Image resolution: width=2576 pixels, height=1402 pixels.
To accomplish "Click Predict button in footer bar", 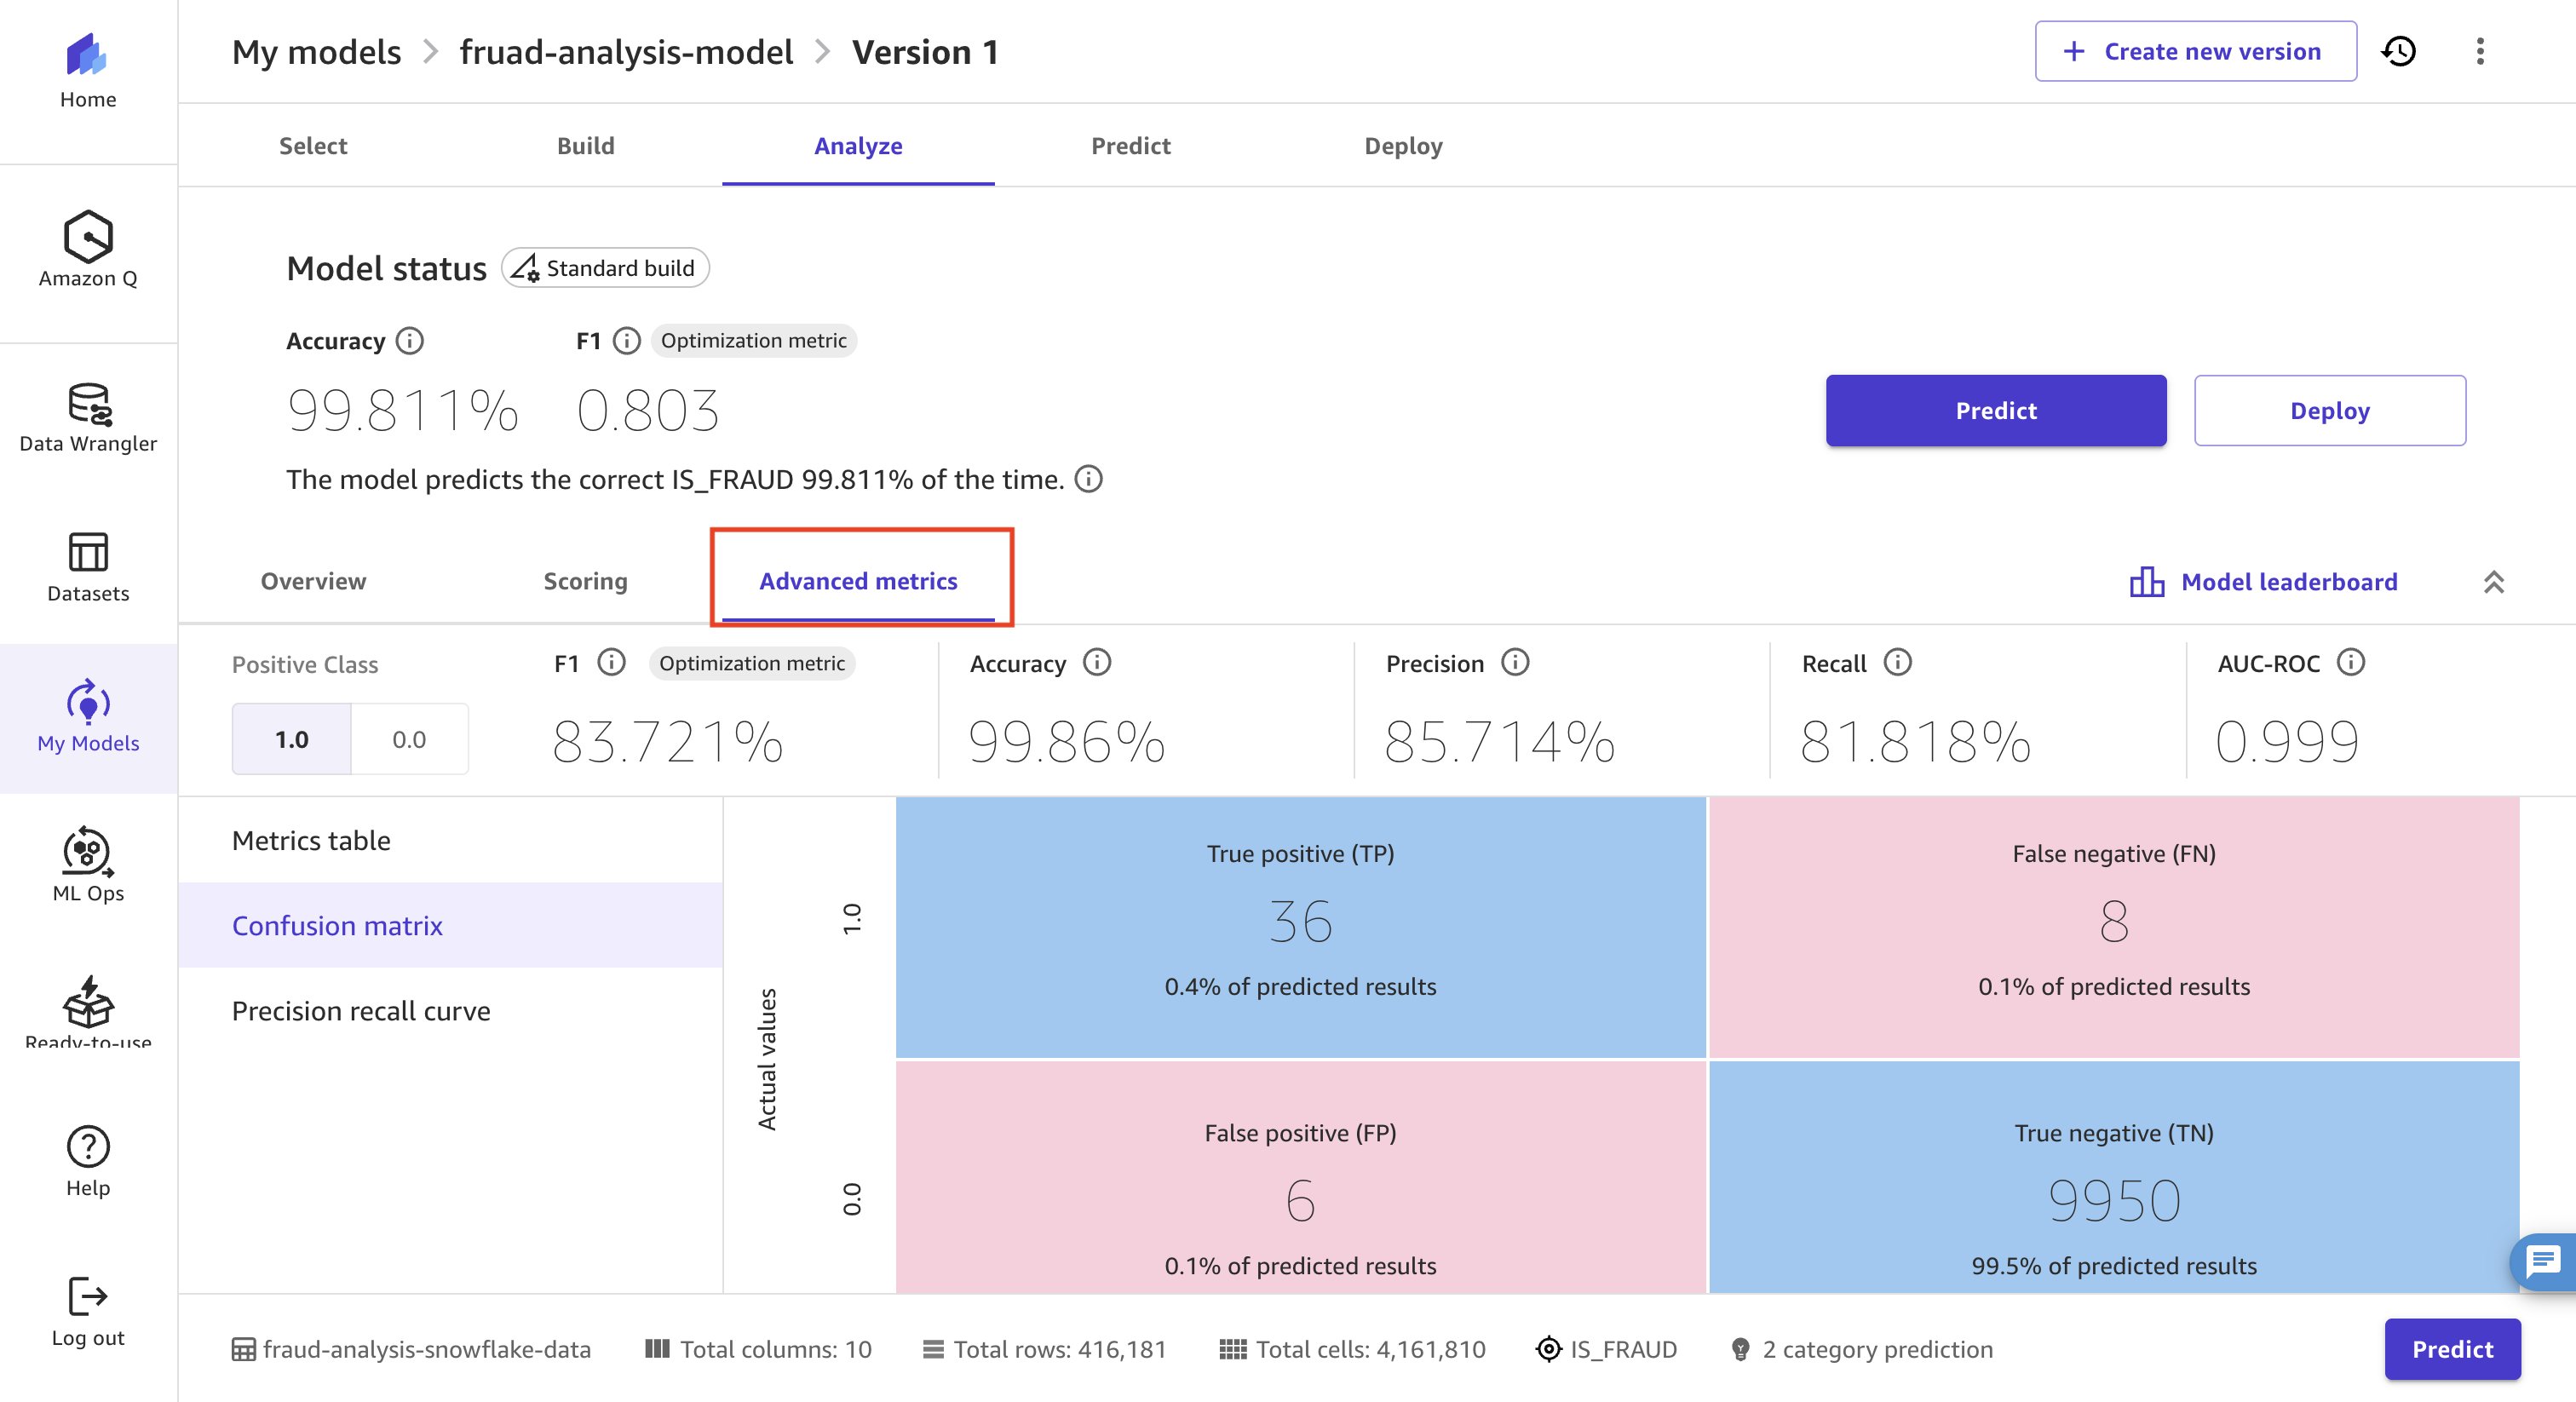I will [2452, 1349].
